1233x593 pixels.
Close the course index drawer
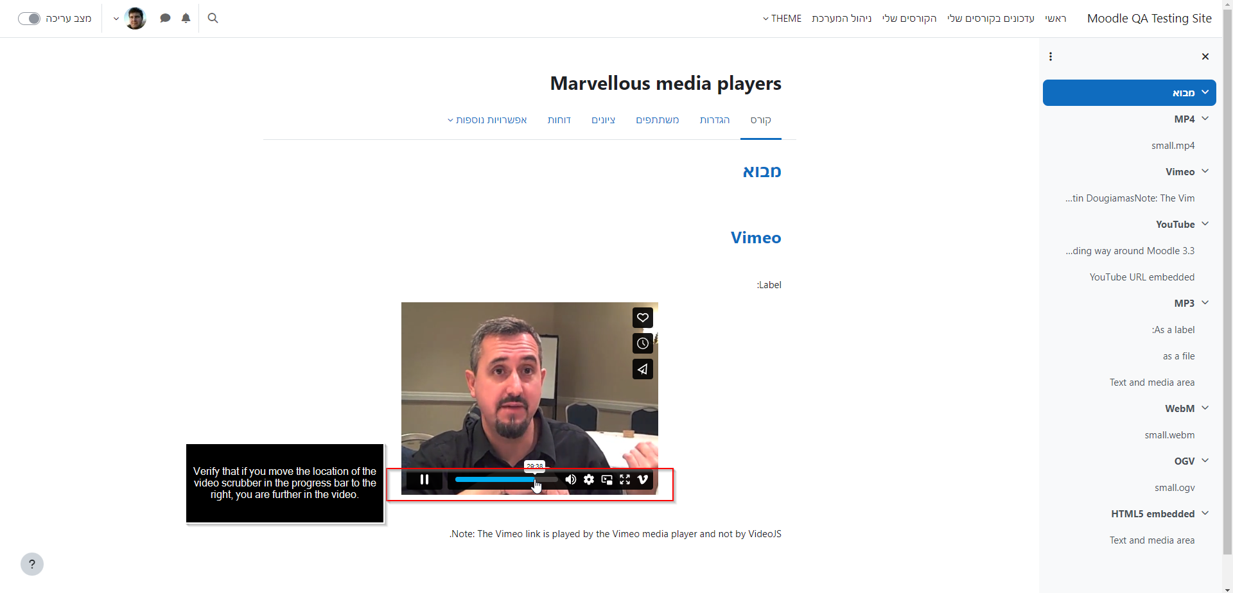(x=1205, y=56)
